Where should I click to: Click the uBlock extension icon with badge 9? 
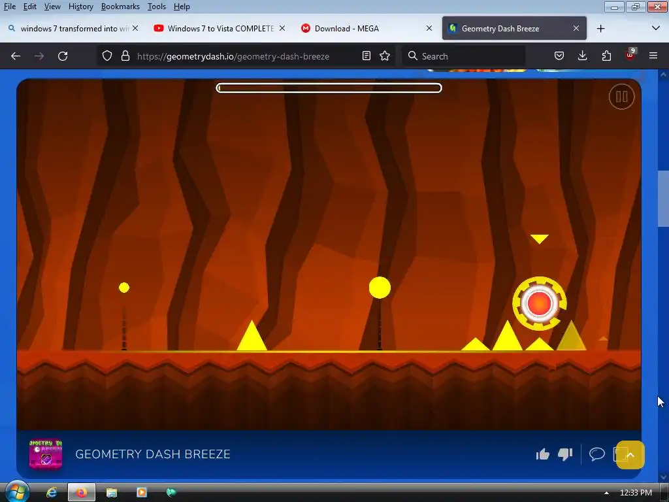pos(630,55)
